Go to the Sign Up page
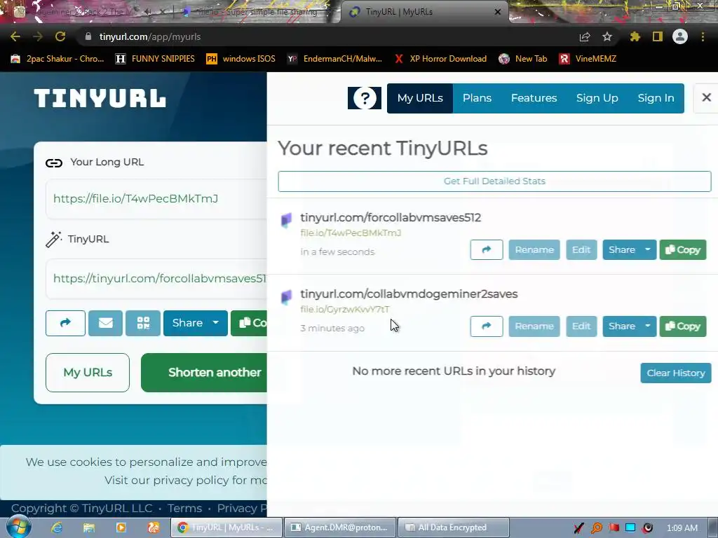The width and height of the screenshot is (718, 538). point(597,98)
